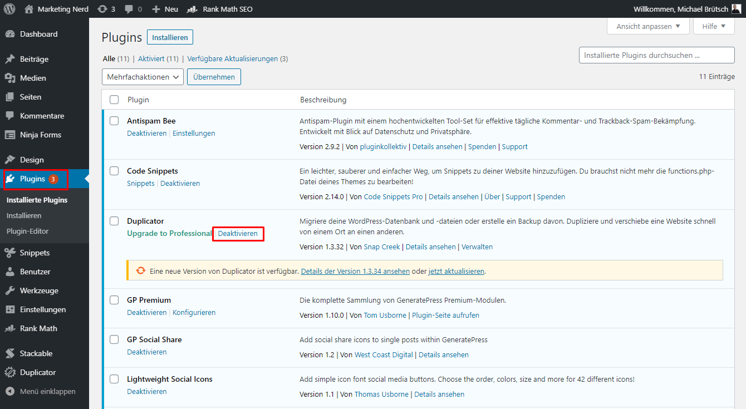Open Snippets link under Code Snippets
The width and height of the screenshot is (746, 409).
coord(141,184)
